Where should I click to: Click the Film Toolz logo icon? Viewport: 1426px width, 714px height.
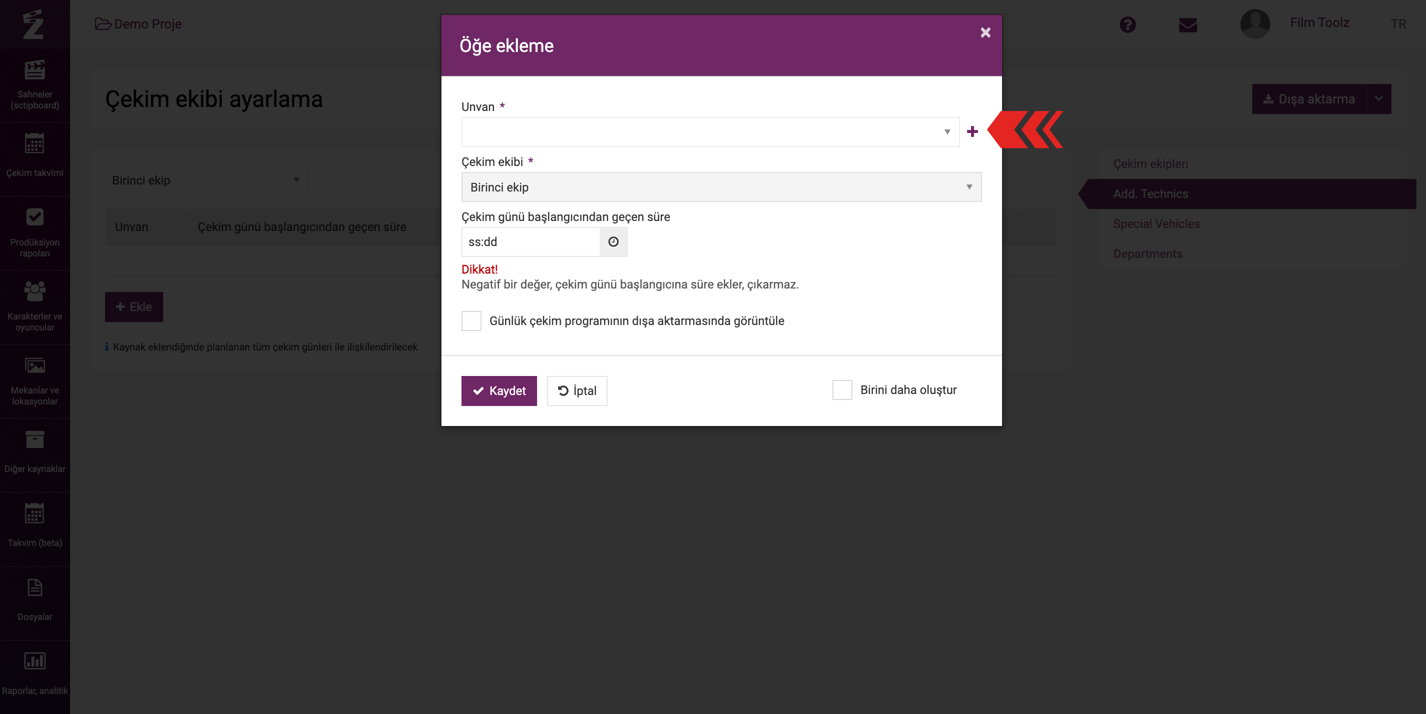point(33,24)
